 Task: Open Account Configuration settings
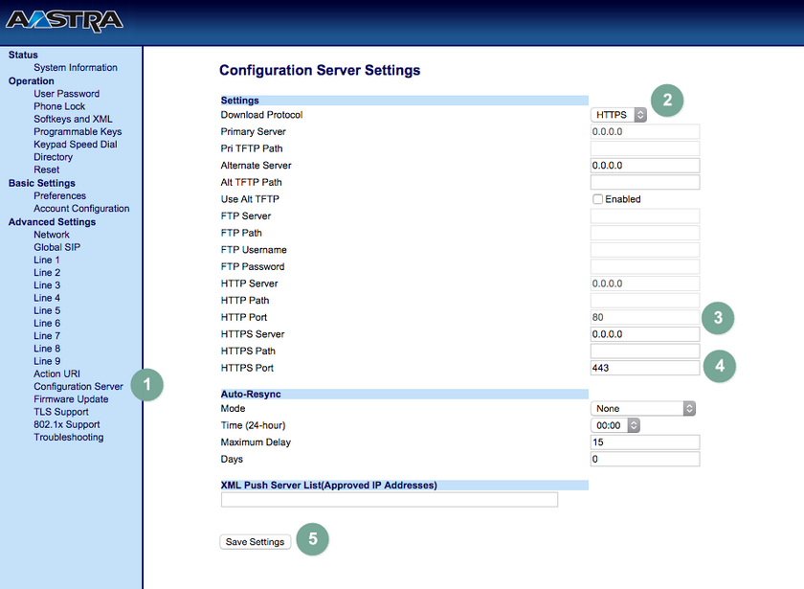81,208
